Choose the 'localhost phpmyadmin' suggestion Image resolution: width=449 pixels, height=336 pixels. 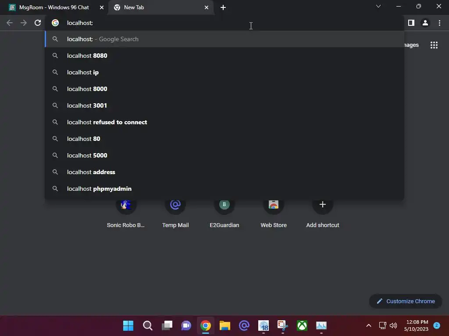pyautogui.click(x=224, y=189)
